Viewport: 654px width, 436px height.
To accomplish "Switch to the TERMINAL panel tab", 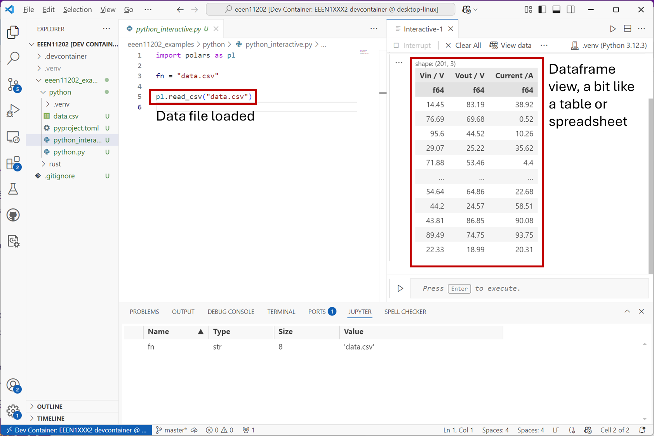I will click(281, 312).
